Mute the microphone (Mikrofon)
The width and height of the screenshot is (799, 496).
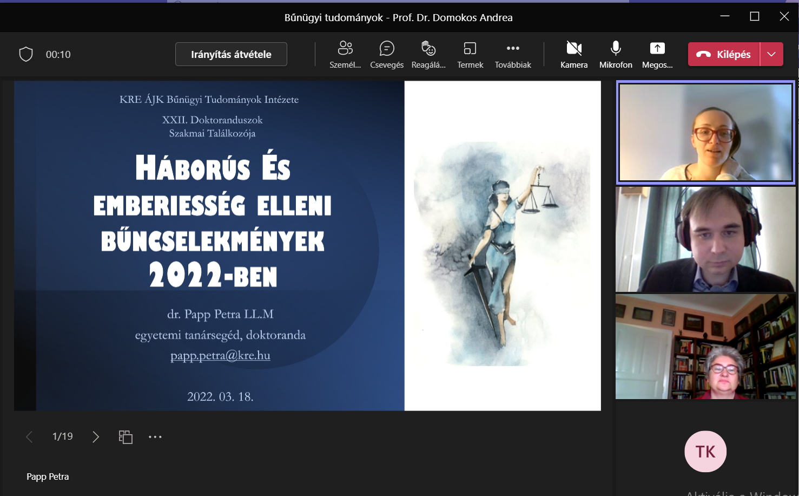click(616, 55)
